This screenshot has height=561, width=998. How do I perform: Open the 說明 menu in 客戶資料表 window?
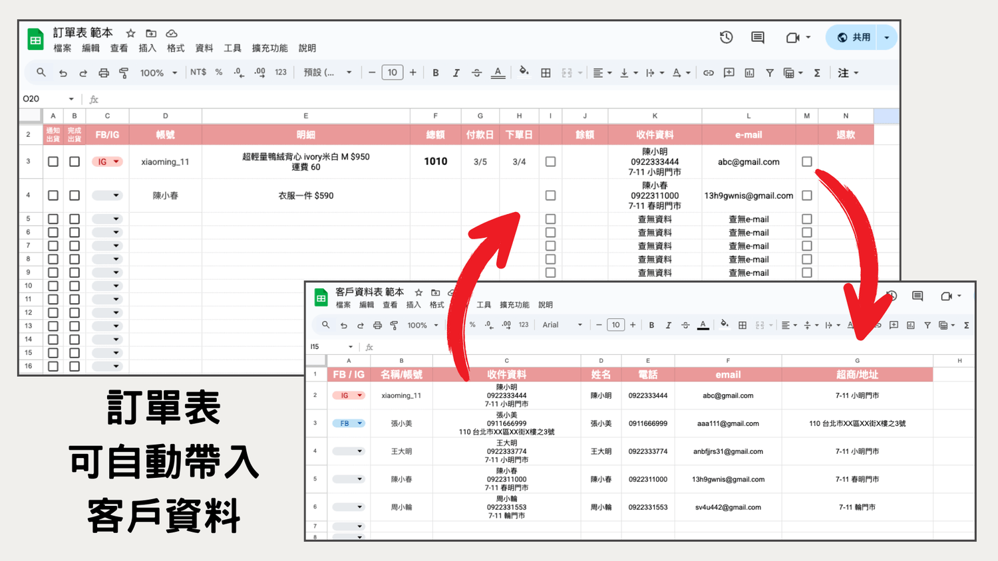546,305
